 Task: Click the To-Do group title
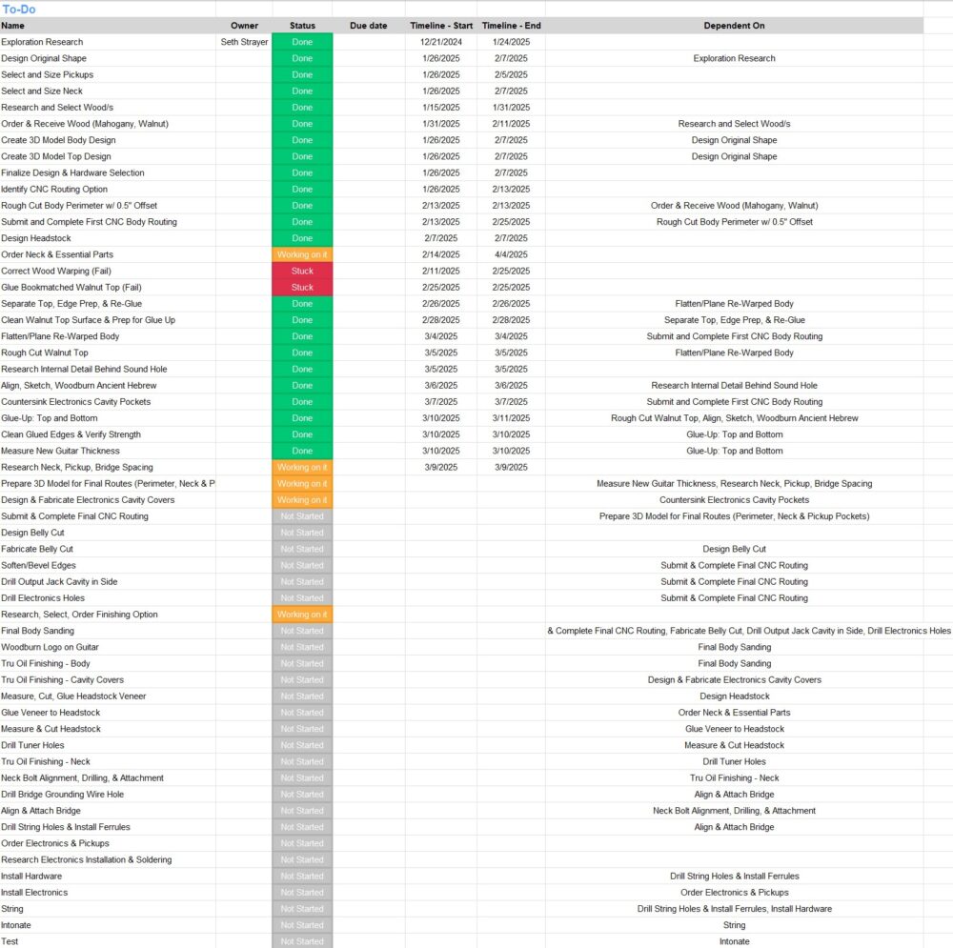(19, 10)
